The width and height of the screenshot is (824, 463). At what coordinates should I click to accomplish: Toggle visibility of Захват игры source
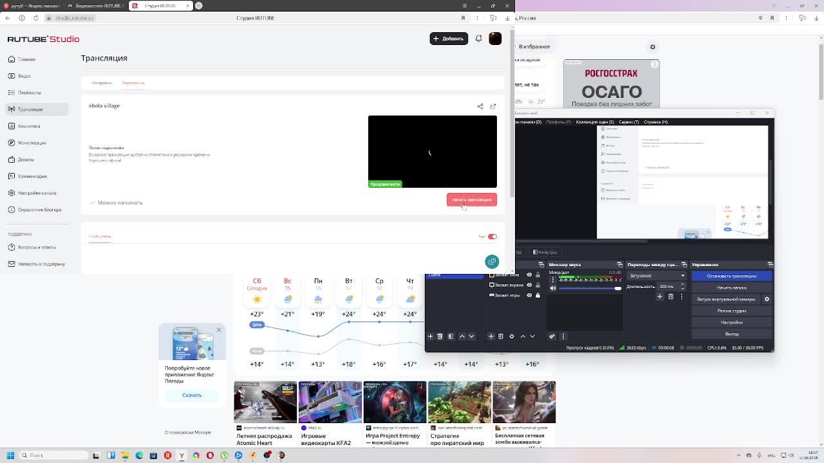coord(529,295)
